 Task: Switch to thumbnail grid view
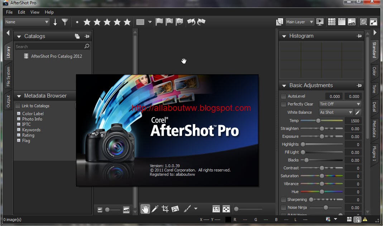tap(332, 22)
